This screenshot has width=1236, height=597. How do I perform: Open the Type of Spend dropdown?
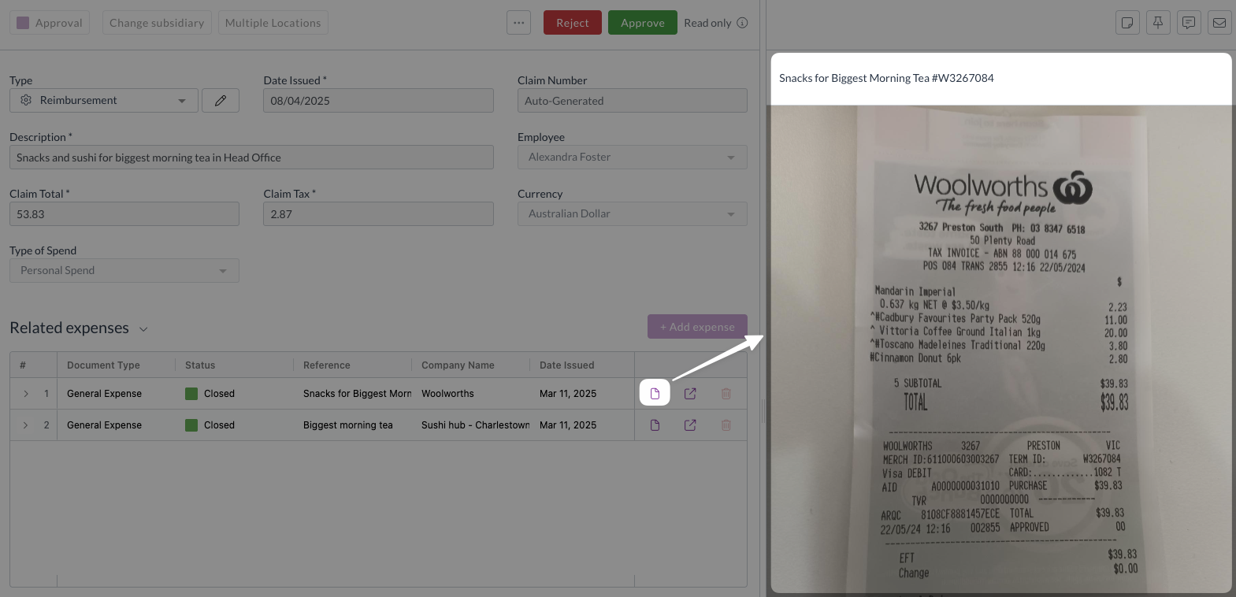point(124,270)
